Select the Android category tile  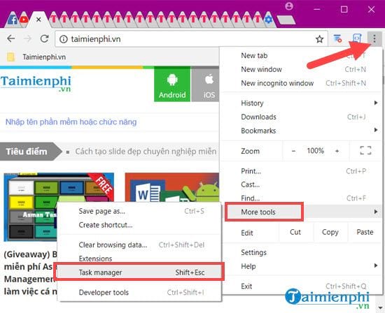(x=172, y=85)
